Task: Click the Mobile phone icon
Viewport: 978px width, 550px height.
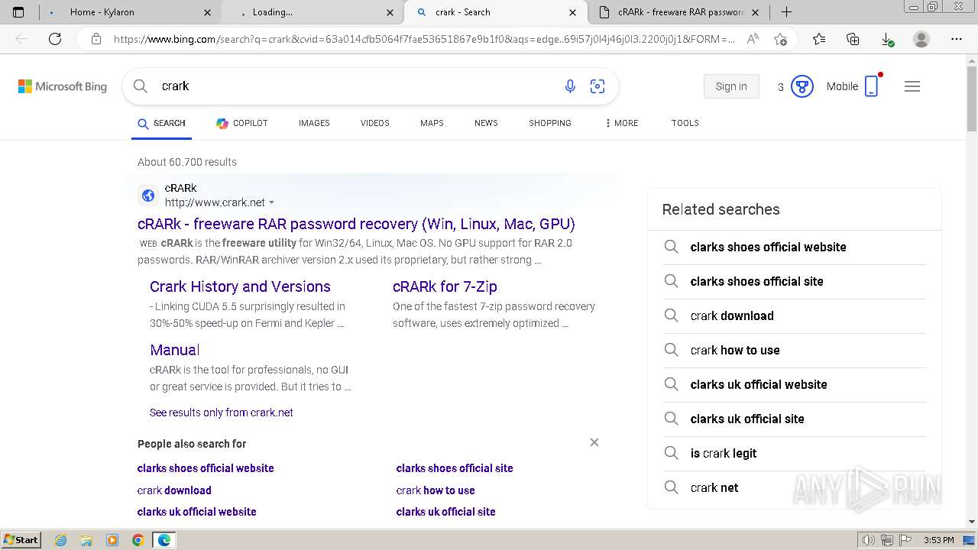Action: pyautogui.click(x=872, y=86)
